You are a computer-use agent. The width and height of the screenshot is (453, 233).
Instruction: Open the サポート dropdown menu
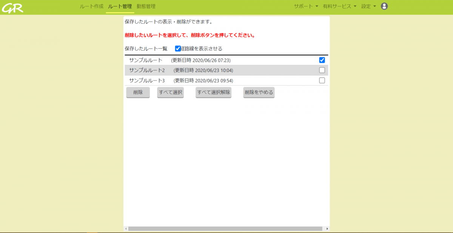pyautogui.click(x=304, y=6)
